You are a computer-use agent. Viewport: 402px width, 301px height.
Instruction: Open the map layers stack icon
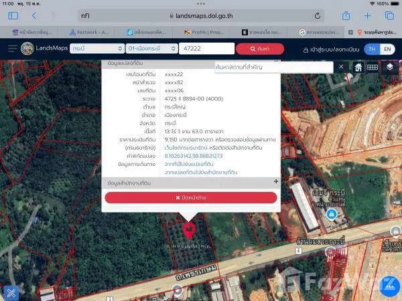[389, 67]
